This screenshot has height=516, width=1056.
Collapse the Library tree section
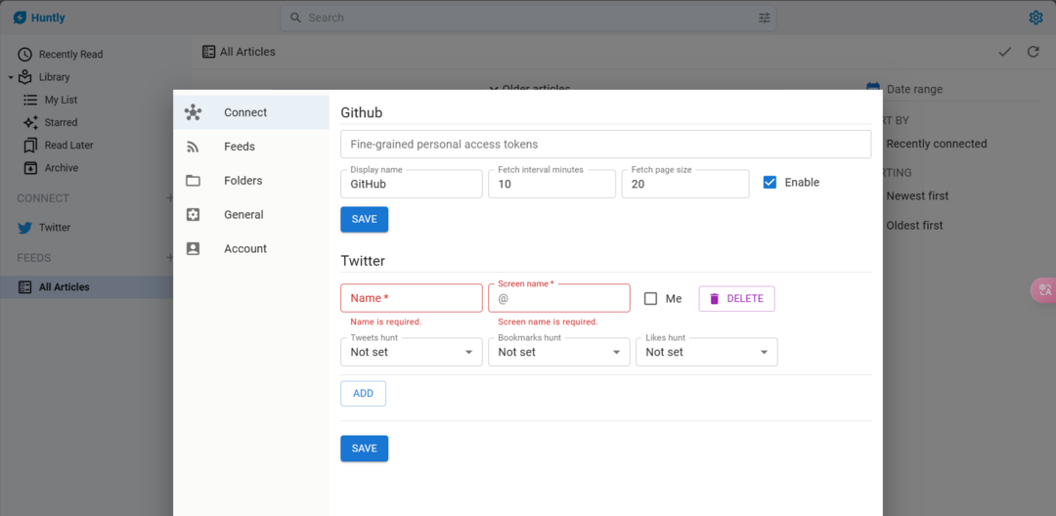click(11, 77)
